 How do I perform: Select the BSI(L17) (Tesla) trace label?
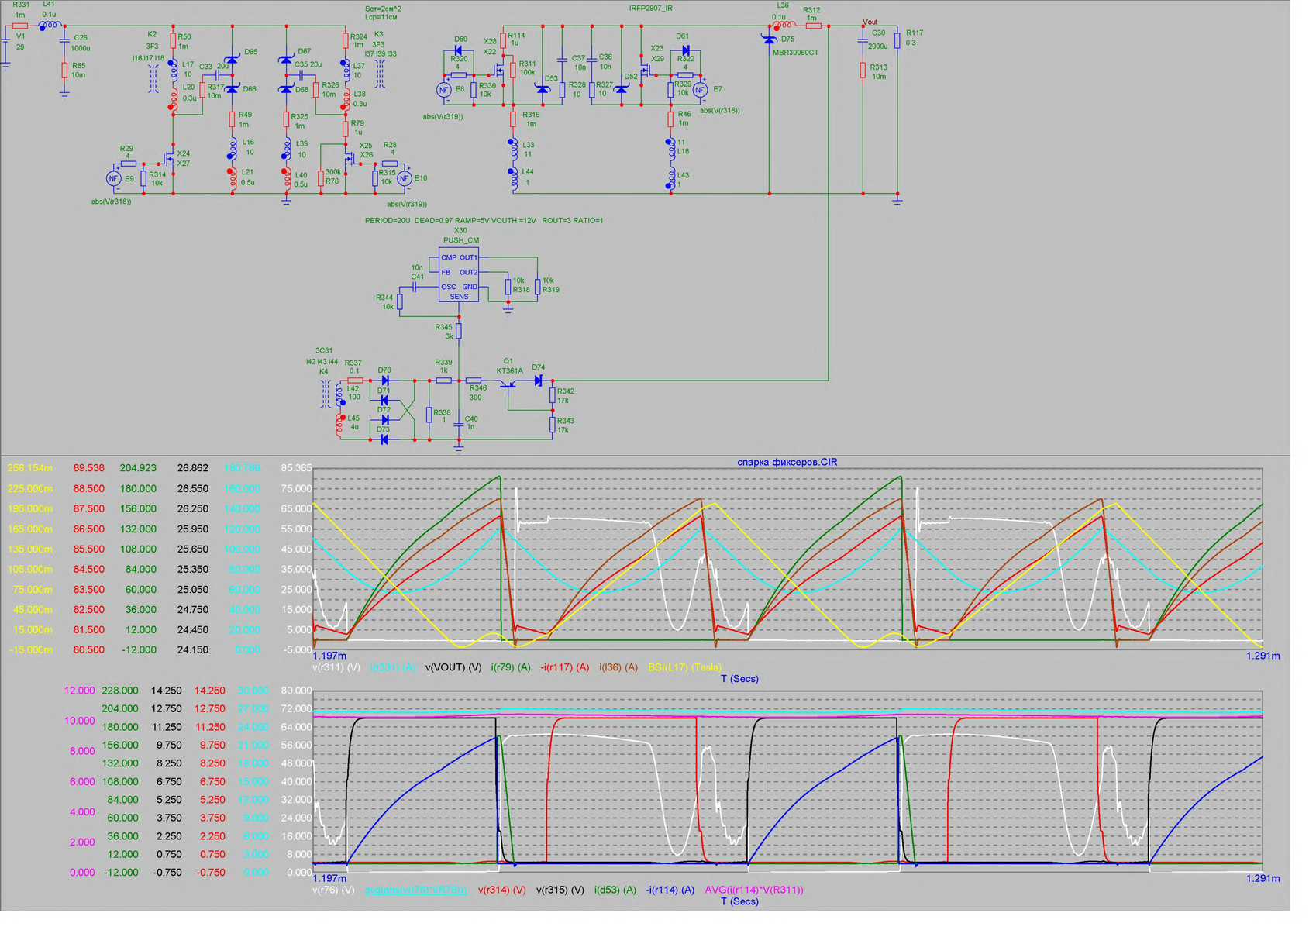pos(684,666)
